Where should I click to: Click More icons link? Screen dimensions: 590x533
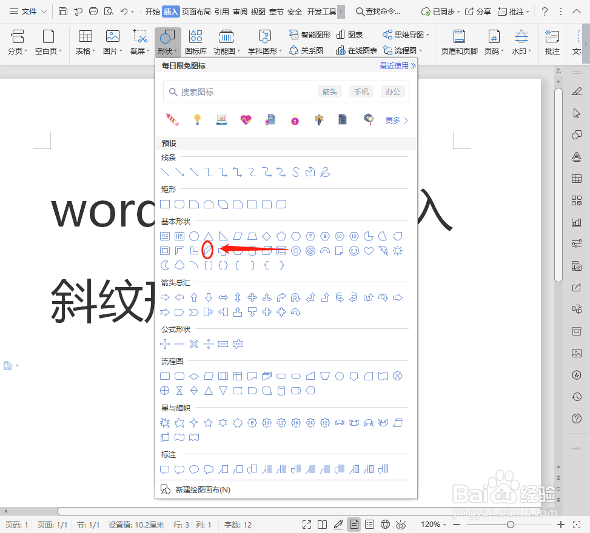397,121
